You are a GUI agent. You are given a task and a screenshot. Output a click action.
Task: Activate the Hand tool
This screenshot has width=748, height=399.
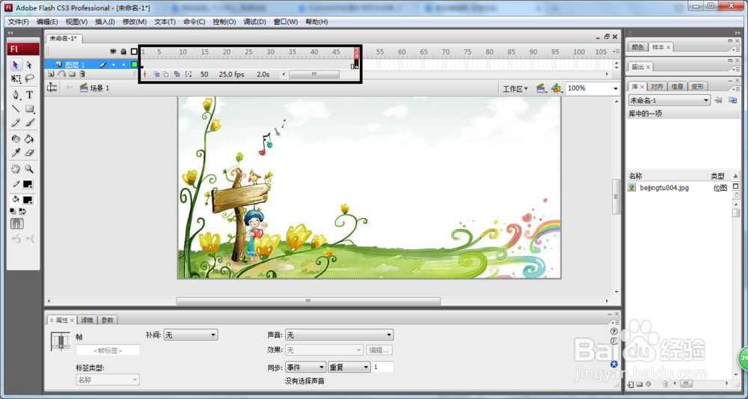(16, 169)
